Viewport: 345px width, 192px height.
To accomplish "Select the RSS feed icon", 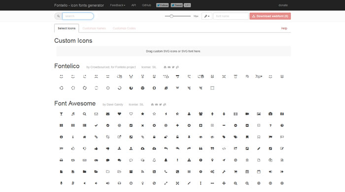I will [142, 172].
